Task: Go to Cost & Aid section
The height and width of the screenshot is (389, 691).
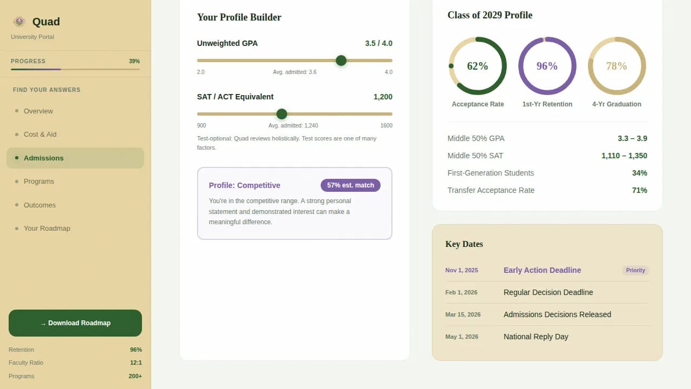Action: click(x=40, y=135)
